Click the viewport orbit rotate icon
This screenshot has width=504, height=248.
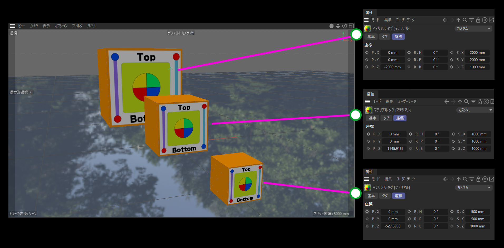345,26
